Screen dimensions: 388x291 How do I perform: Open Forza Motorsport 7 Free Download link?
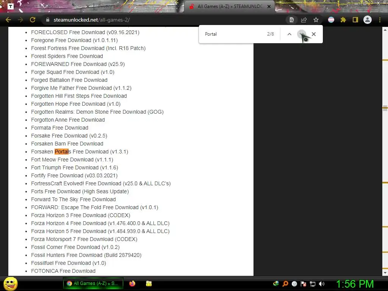84,239
